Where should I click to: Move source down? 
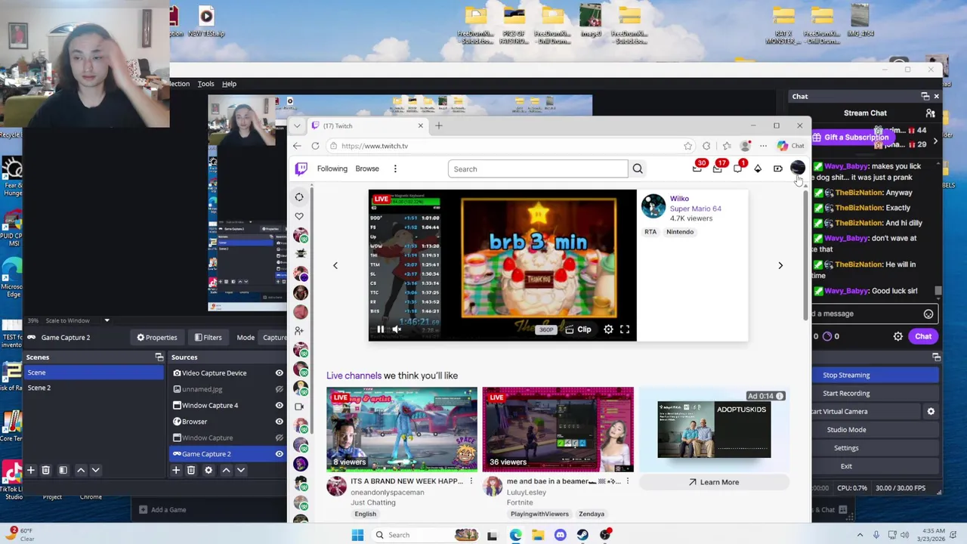[x=241, y=470]
